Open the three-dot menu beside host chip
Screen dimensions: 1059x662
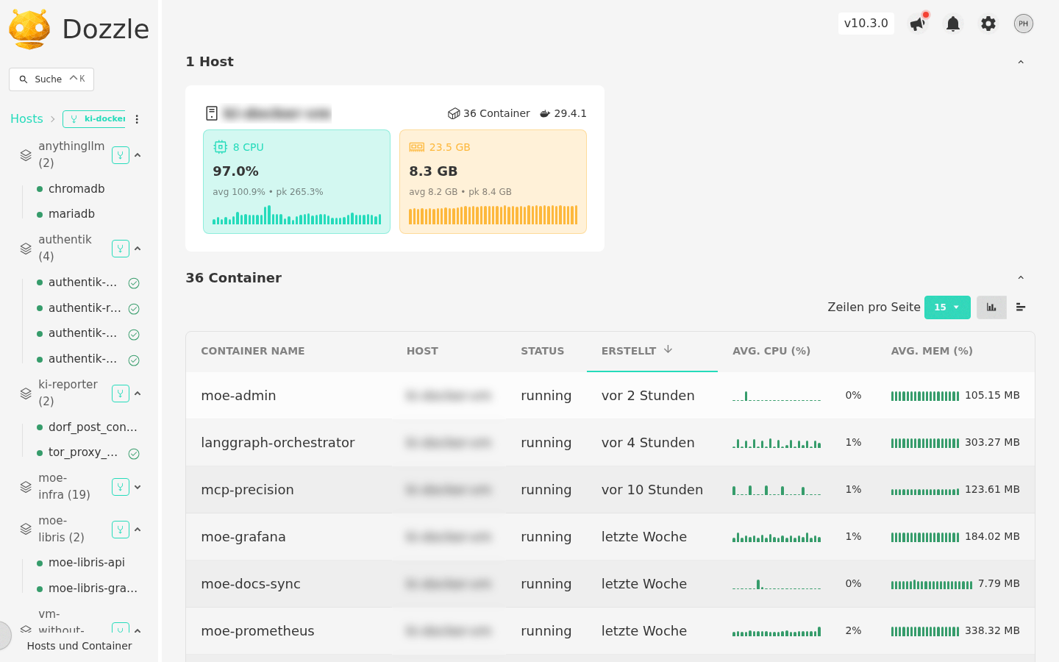click(137, 119)
